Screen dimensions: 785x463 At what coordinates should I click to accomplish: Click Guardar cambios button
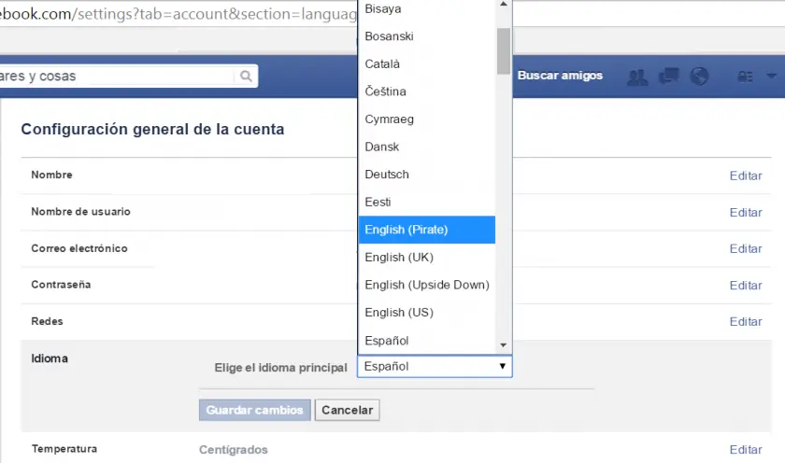[x=255, y=410]
